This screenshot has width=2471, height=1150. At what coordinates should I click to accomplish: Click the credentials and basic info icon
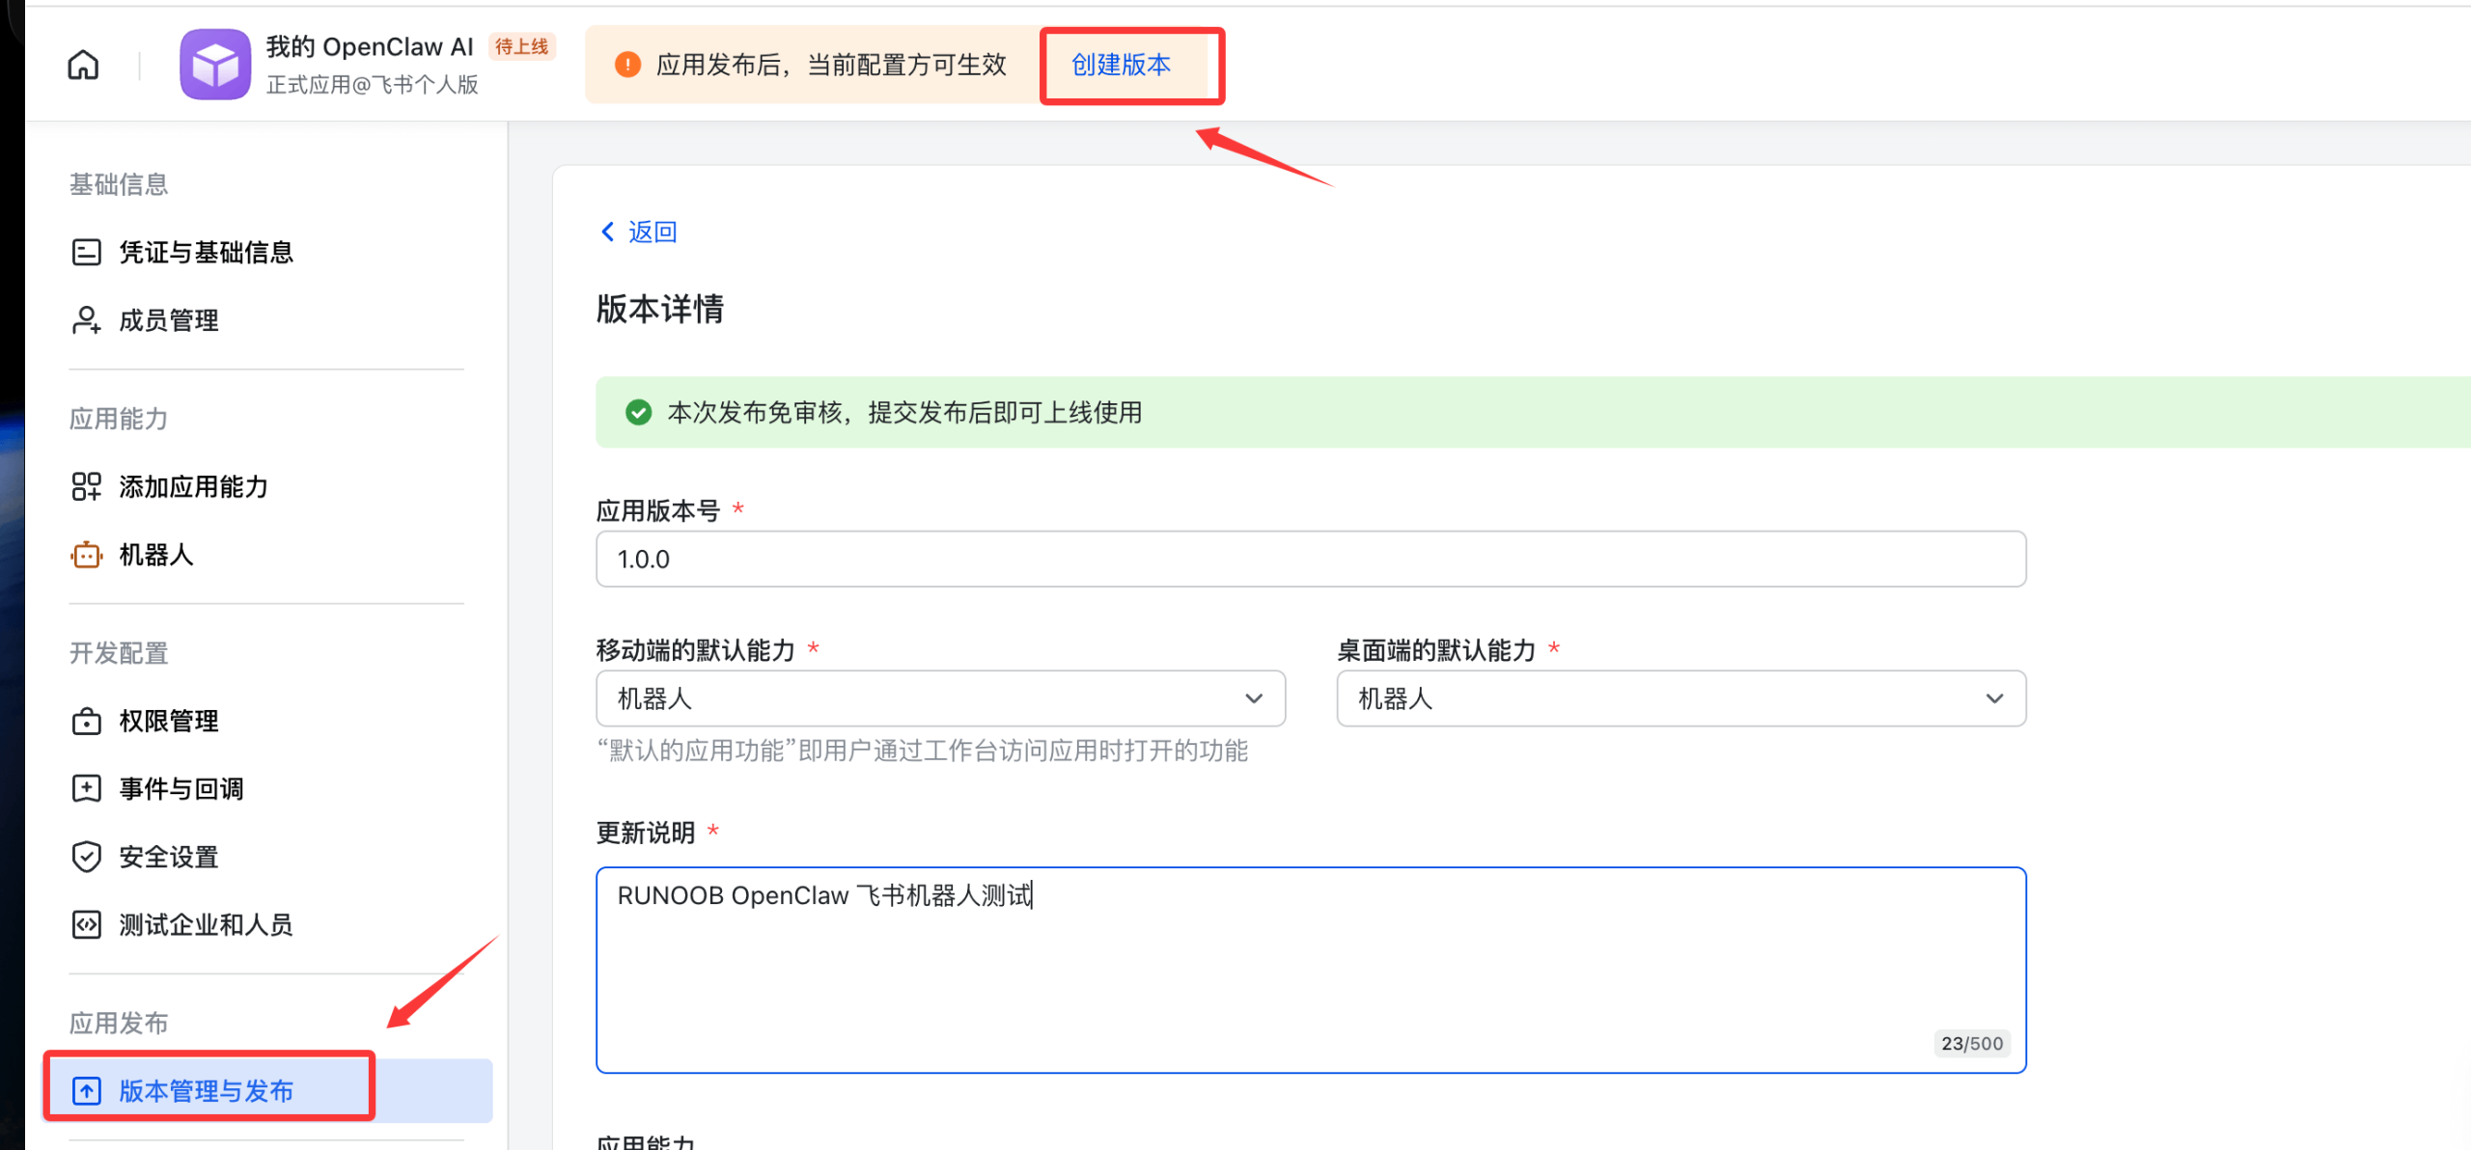(x=86, y=252)
